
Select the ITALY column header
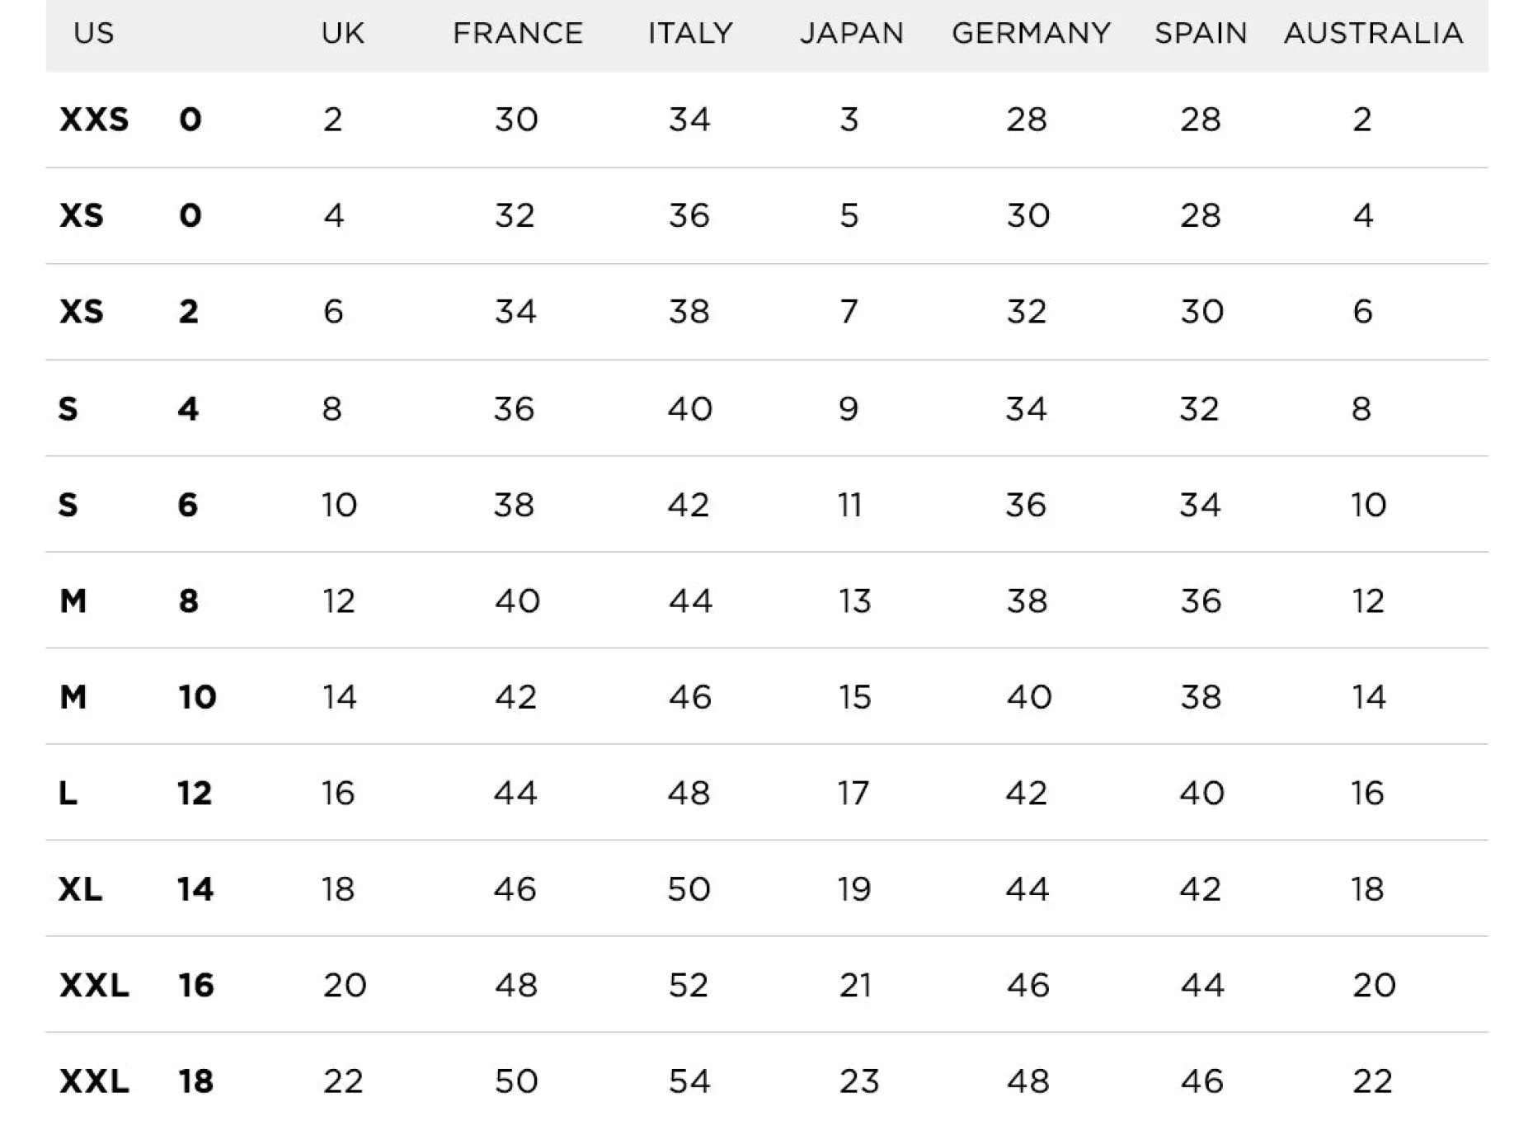(690, 34)
